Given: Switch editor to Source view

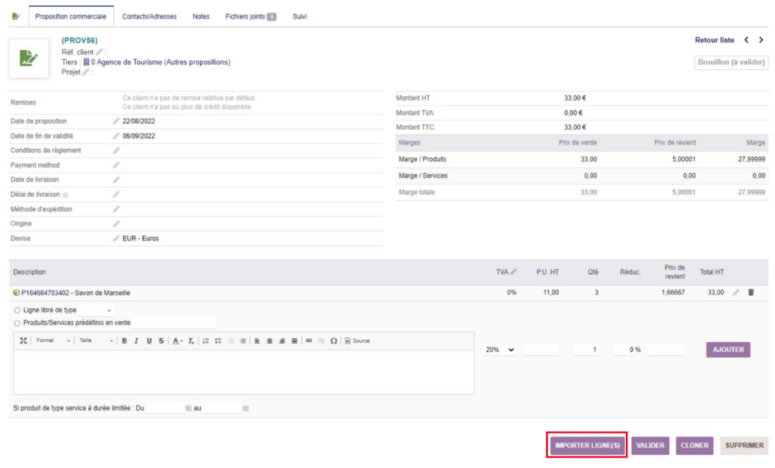Looking at the screenshot, I should (358, 341).
